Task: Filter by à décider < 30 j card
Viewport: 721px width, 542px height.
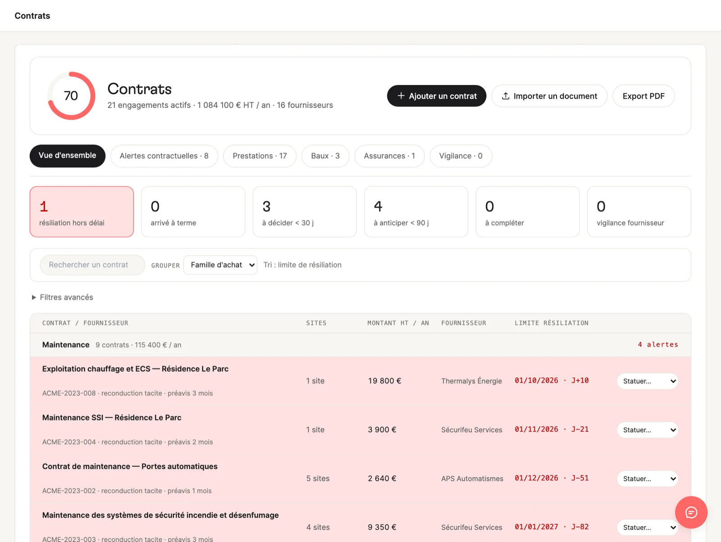Action: (x=305, y=212)
